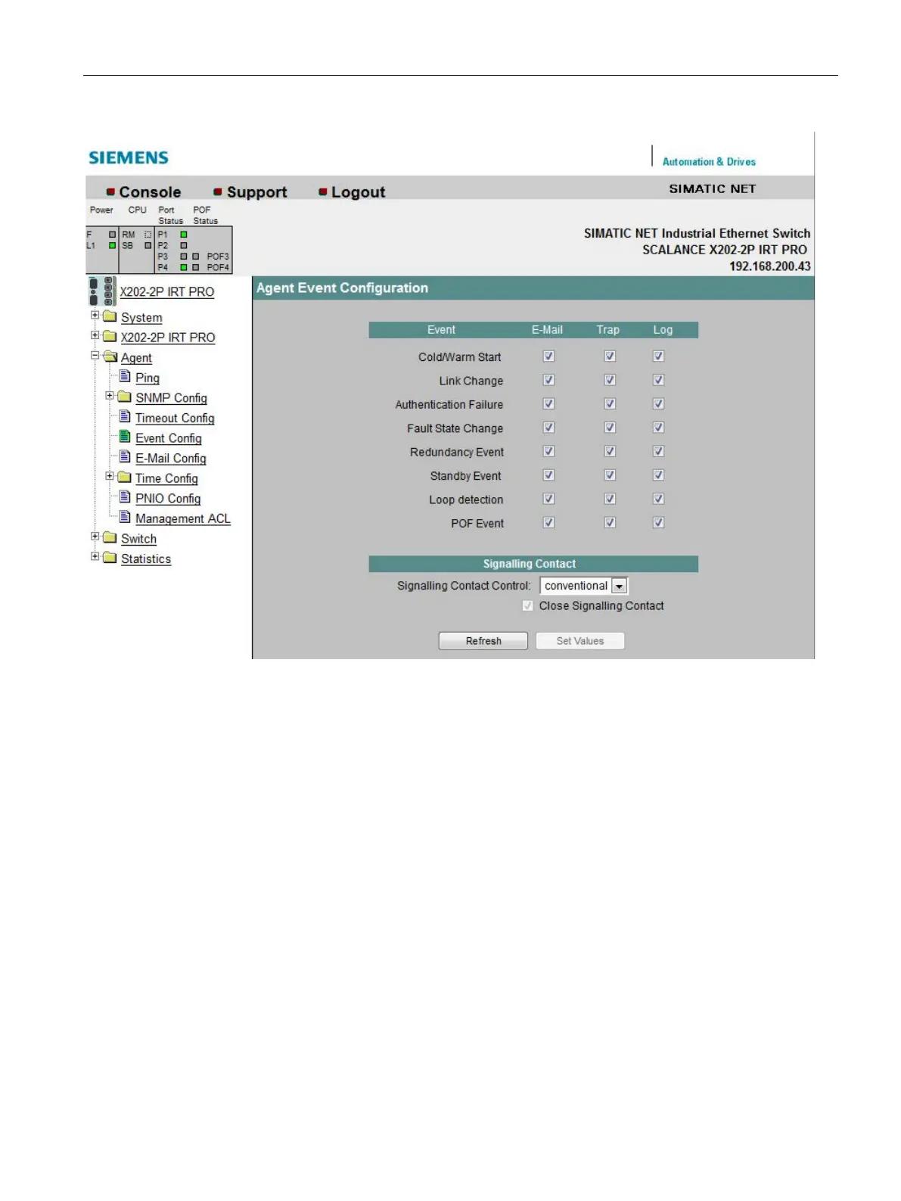Toggle Trap checkbox for Redundancy Event
This screenshot has height=1201, width=901.
(610, 451)
